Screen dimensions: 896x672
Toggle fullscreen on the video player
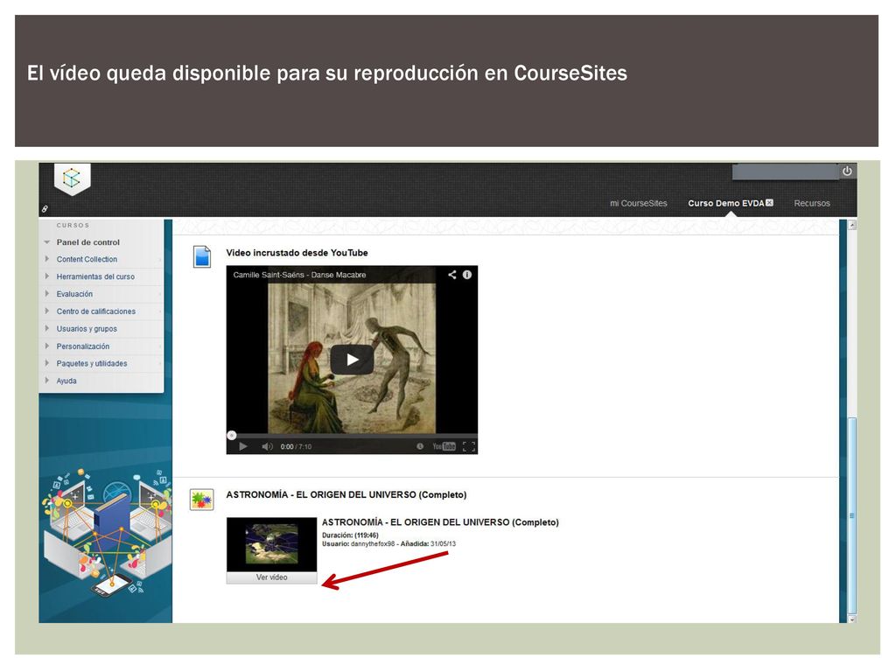469,446
